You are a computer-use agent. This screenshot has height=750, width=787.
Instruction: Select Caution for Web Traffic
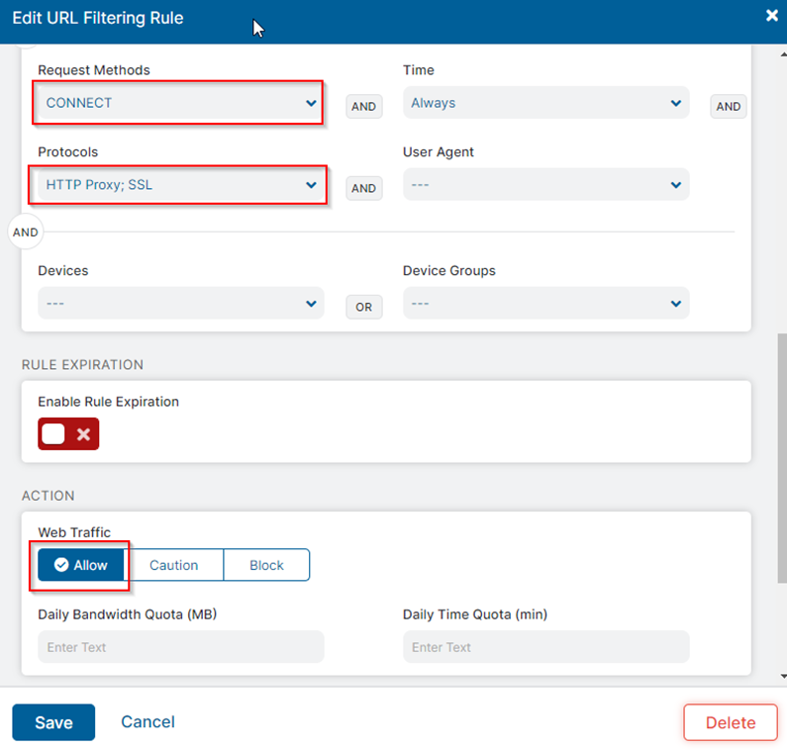click(173, 565)
